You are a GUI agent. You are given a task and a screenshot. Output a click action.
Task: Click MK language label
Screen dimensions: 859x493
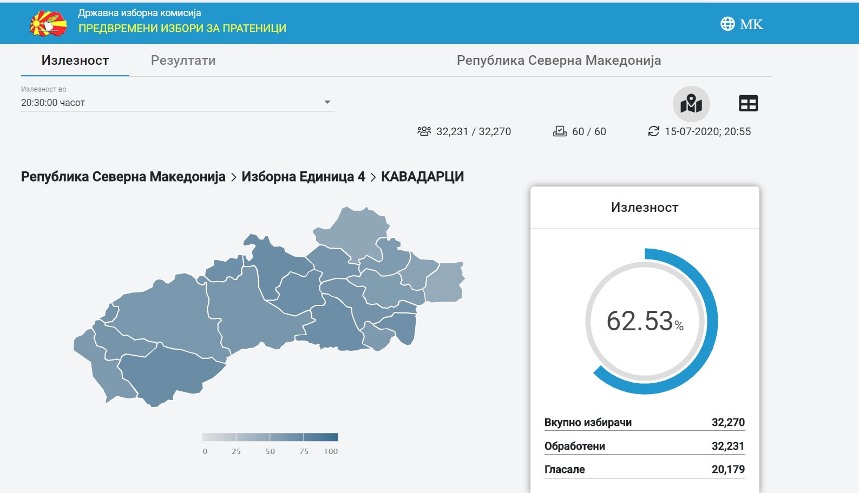tap(751, 24)
